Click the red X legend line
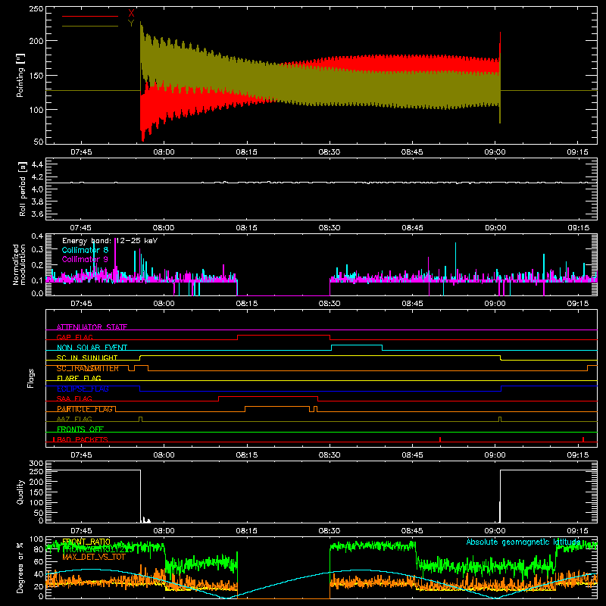The height and width of the screenshot is (606, 606). click(90, 16)
